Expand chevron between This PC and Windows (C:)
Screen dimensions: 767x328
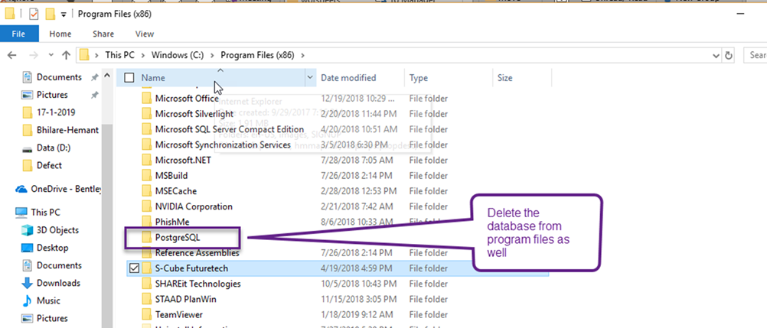pyautogui.click(x=143, y=55)
